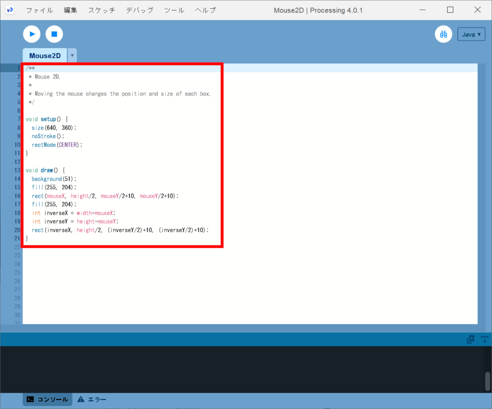Screen dimensions: 492x409
Task: Switch to the エラー tab
Action: (92, 399)
